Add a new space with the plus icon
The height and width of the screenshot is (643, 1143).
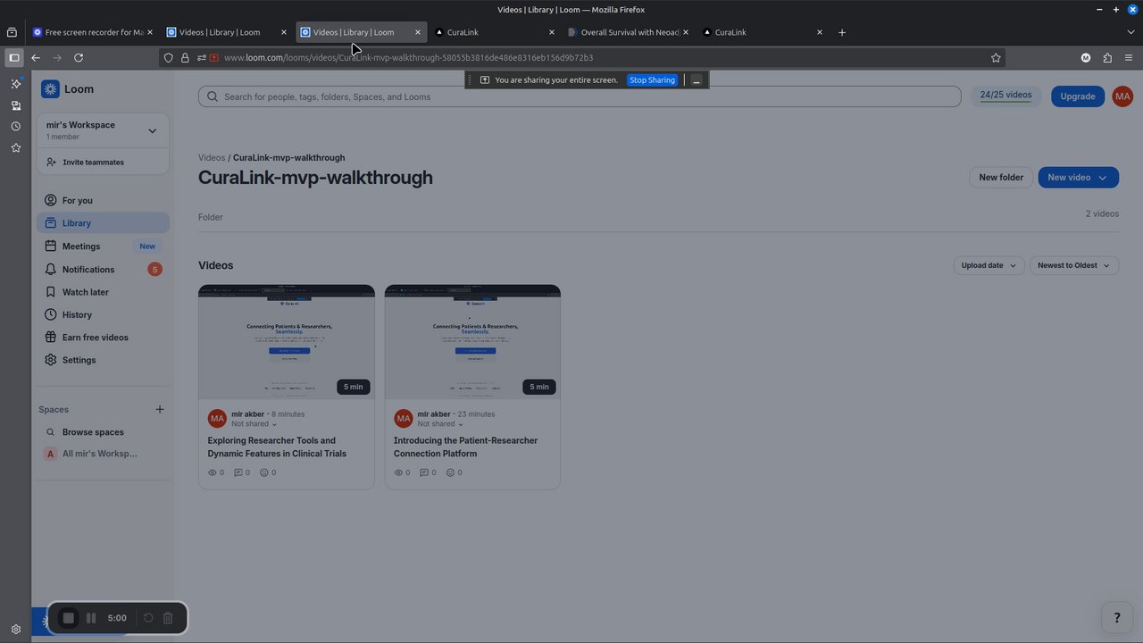point(160,409)
